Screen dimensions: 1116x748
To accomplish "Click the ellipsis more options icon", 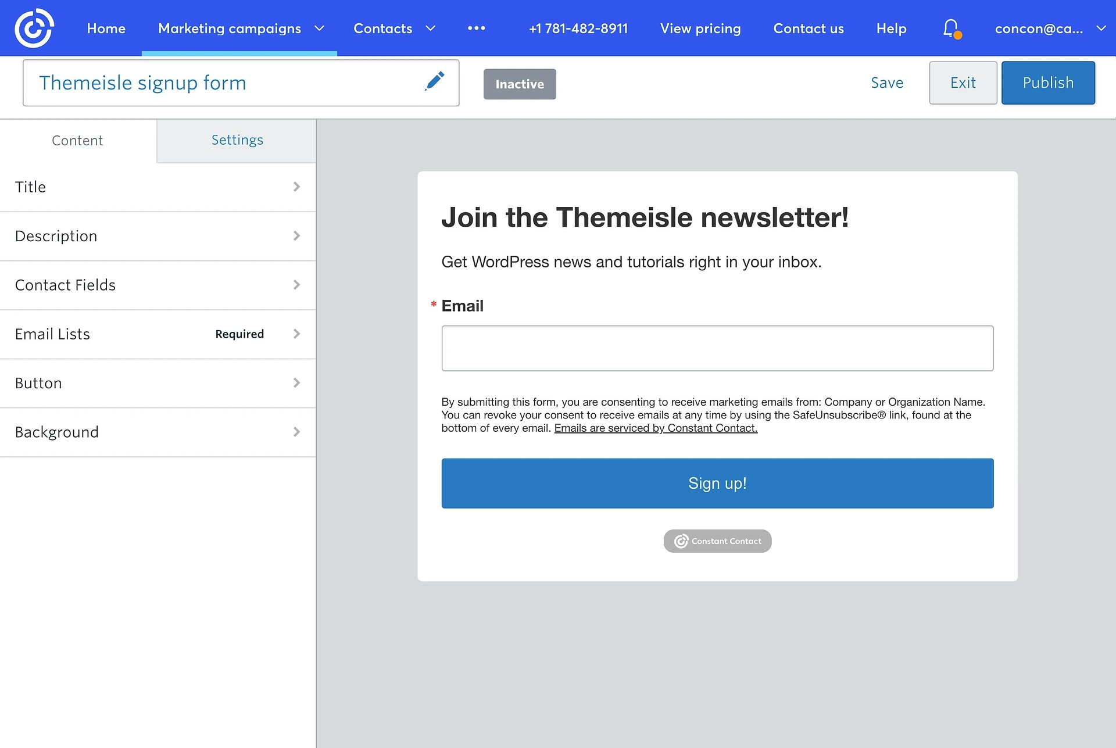I will pos(477,28).
